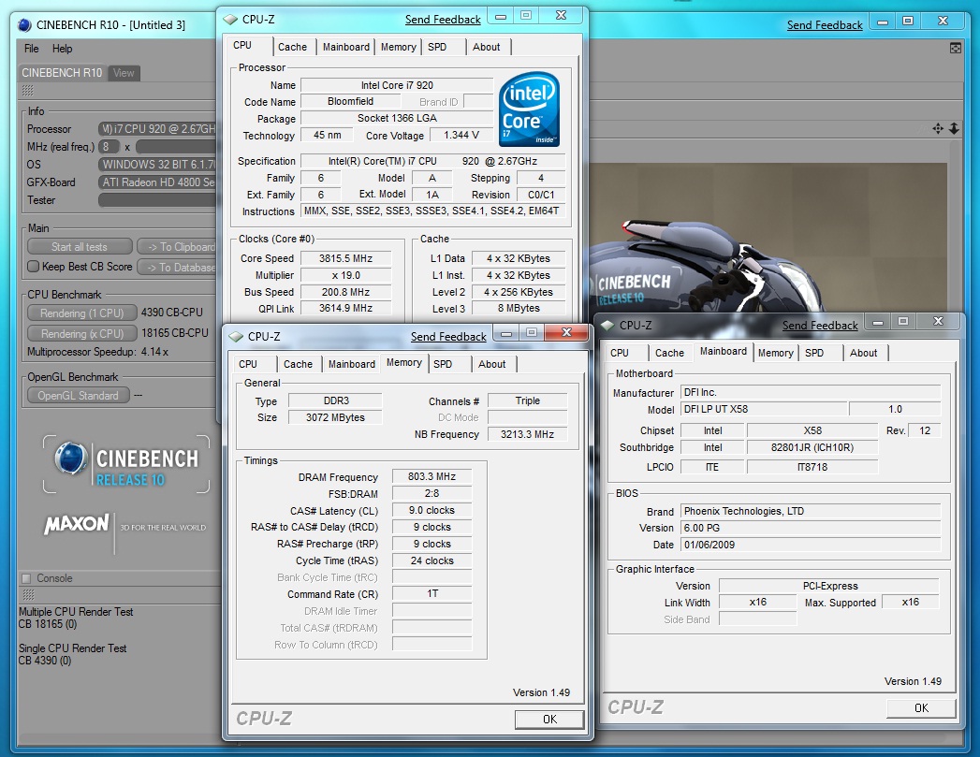Screen dimensions: 980x757
Task: Click Start all tests button
Action: [80, 247]
